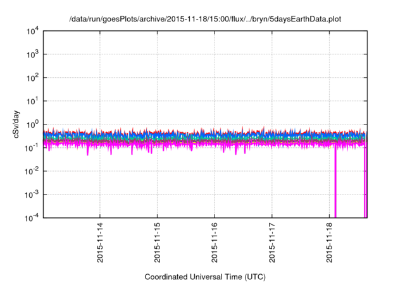Click the plot title file path
This screenshot has height=283, width=405.
click(205, 19)
